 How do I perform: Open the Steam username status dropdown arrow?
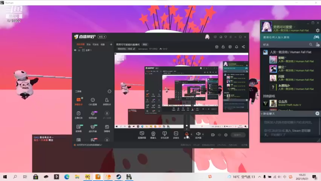tap(295, 27)
